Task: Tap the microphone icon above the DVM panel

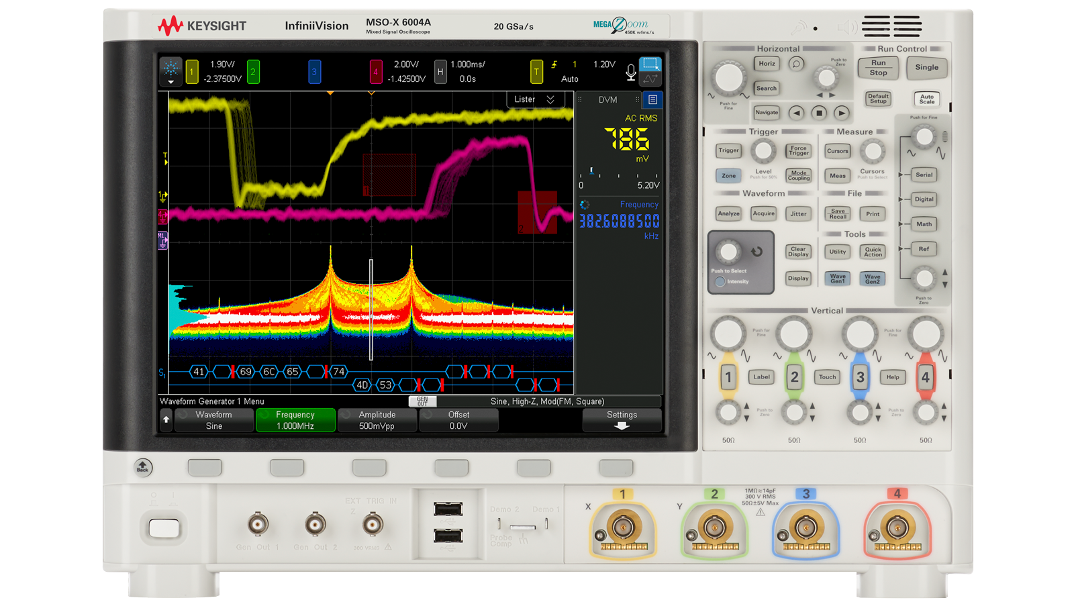Action: 631,72
